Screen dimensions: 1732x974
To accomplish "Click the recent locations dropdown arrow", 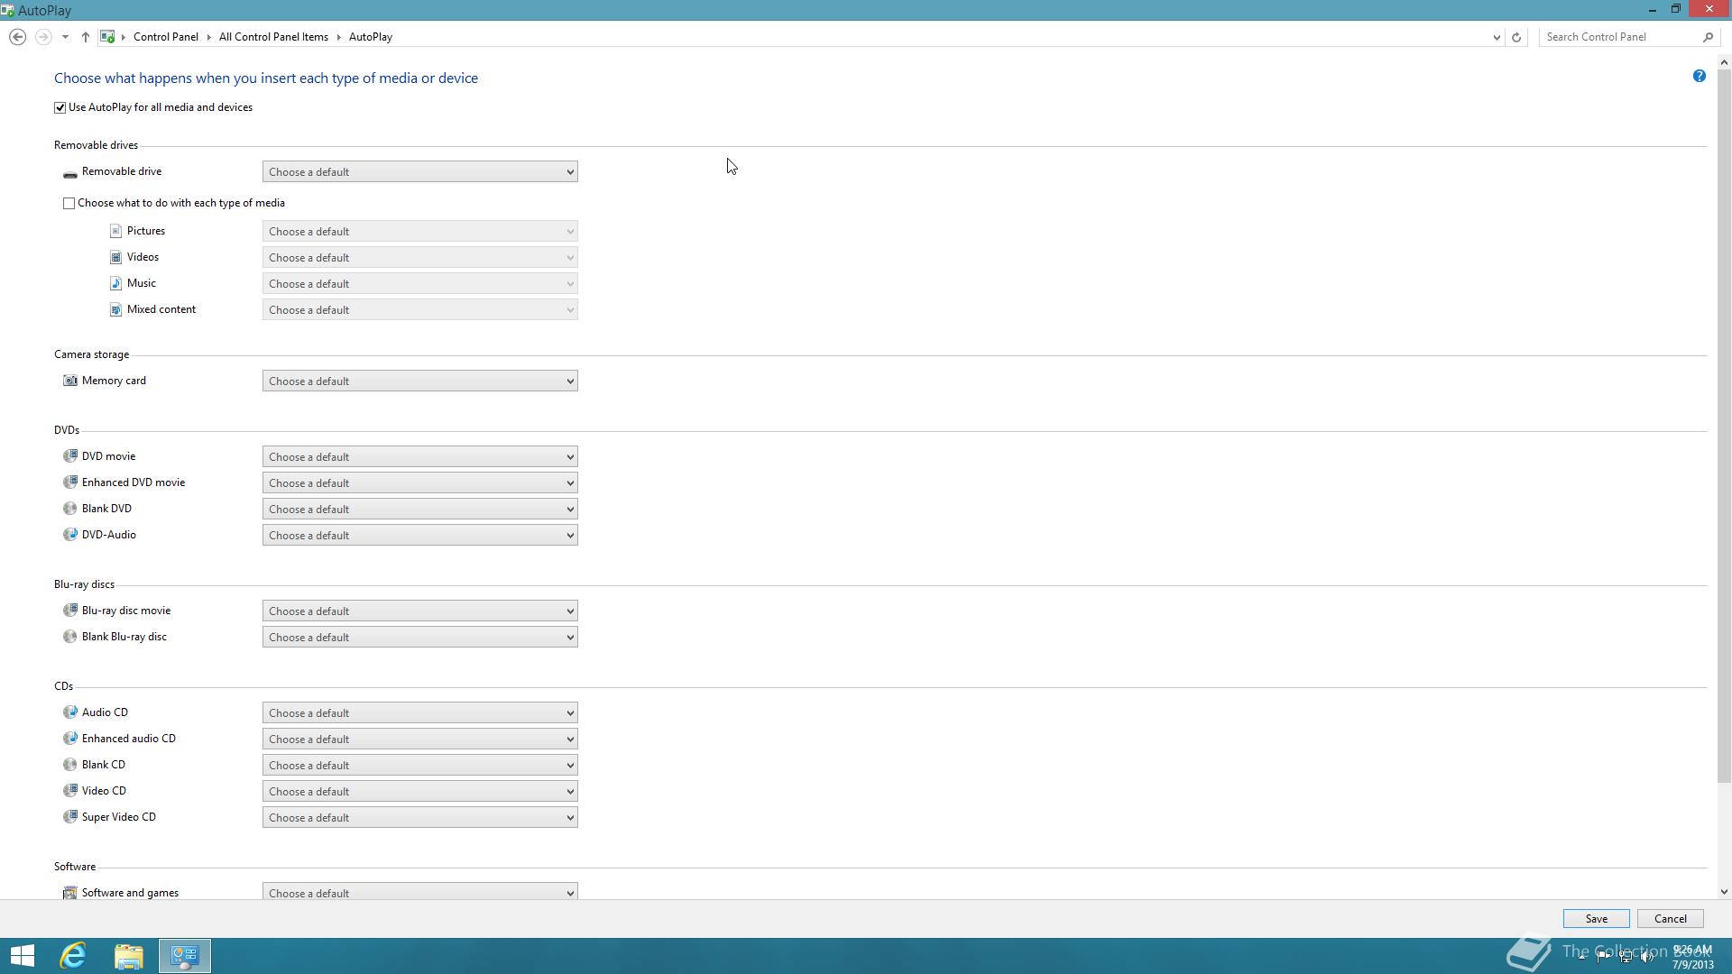I will click(65, 37).
